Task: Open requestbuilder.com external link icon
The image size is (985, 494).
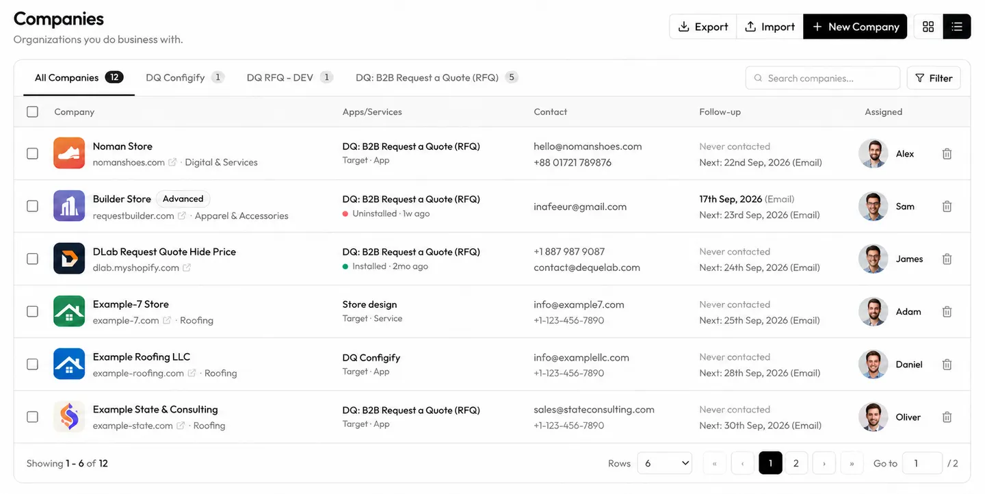Action: click(x=182, y=216)
